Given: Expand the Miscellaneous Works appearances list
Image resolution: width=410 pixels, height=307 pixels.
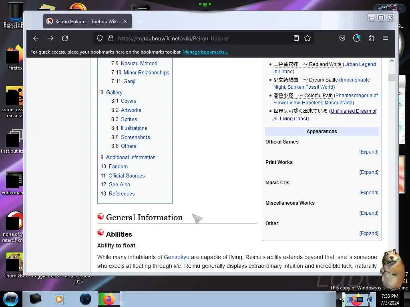Looking at the screenshot, I should 369,213.
